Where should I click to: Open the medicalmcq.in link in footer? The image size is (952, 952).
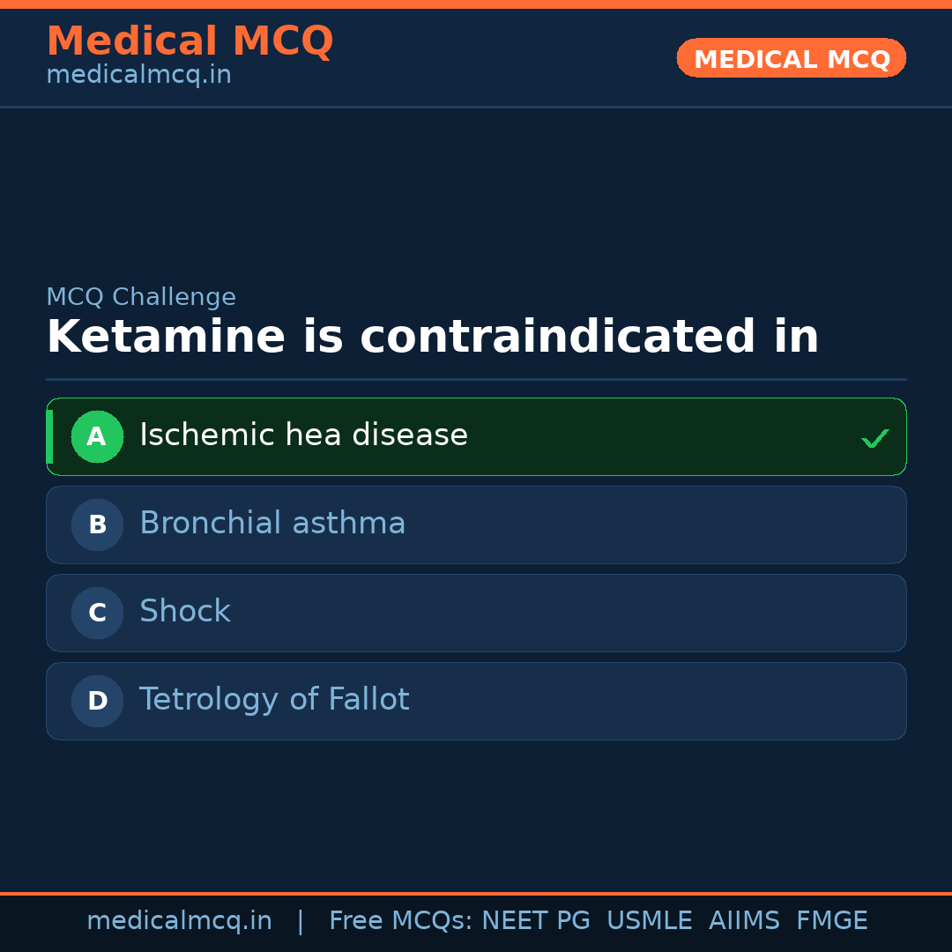[x=179, y=921]
